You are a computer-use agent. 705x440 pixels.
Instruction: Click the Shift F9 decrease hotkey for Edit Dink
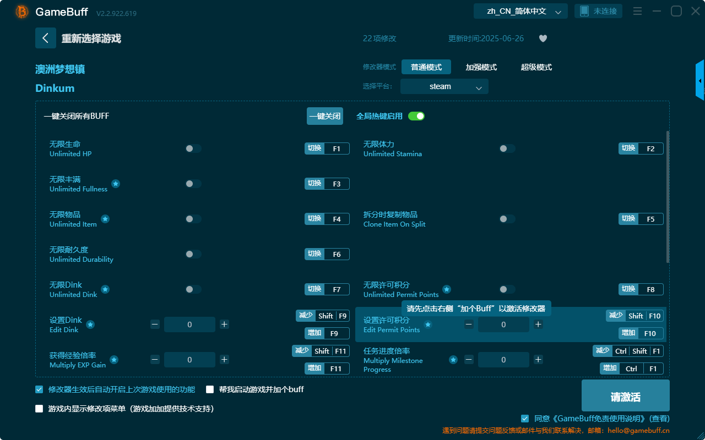click(x=323, y=316)
